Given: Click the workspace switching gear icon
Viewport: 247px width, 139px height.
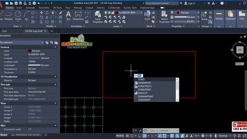Looking at the screenshot, I should [x=203, y=136].
